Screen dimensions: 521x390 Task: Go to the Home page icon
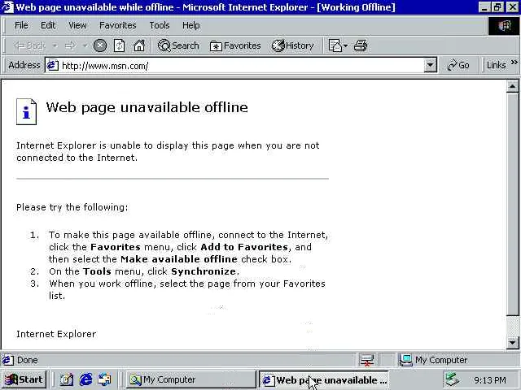pyautogui.click(x=139, y=45)
